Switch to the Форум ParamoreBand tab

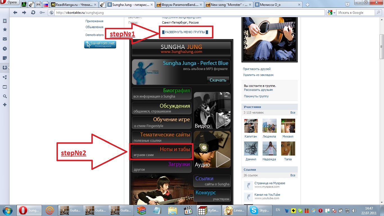(180, 4)
